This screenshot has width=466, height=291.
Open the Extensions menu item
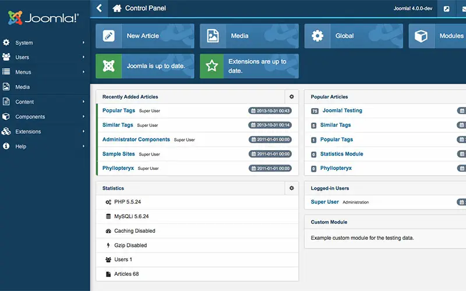coord(45,132)
